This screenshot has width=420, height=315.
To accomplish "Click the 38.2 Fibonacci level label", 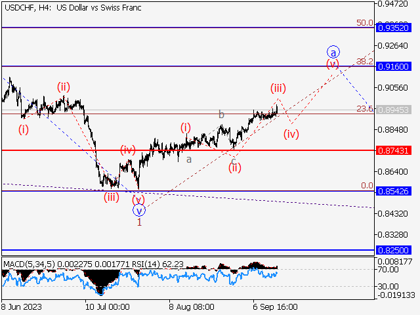I will [365, 62].
